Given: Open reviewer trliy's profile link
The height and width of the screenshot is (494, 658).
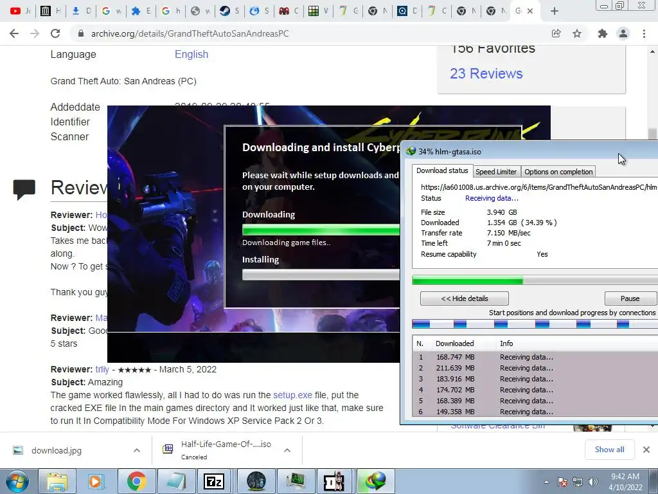Looking at the screenshot, I should click(102, 369).
